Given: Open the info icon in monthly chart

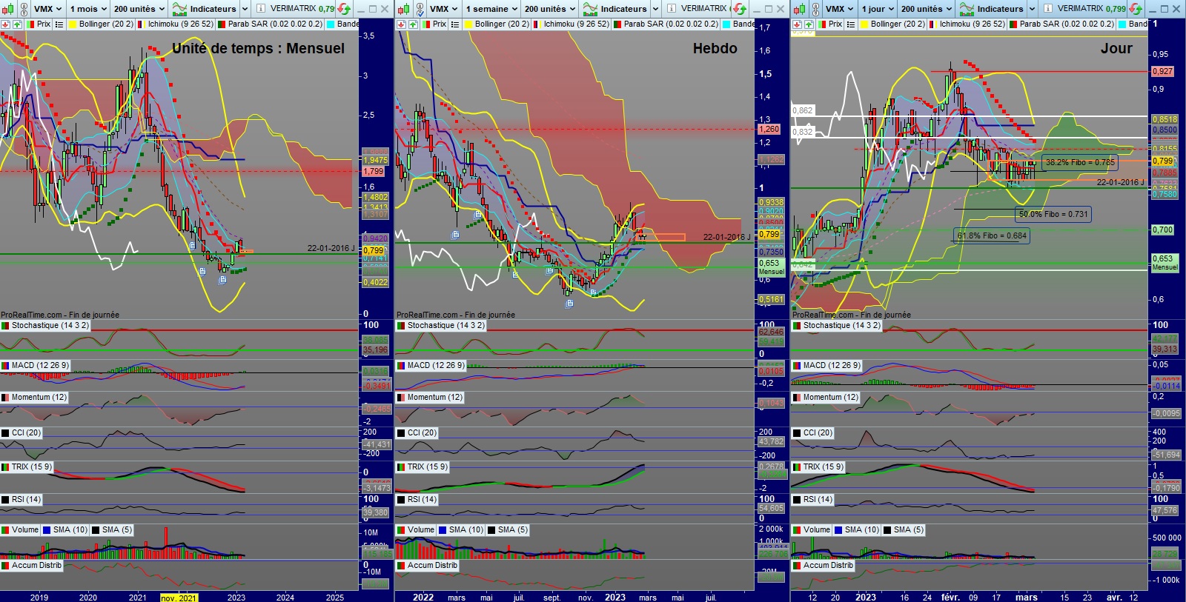Looking at the screenshot, I should (x=261, y=9).
